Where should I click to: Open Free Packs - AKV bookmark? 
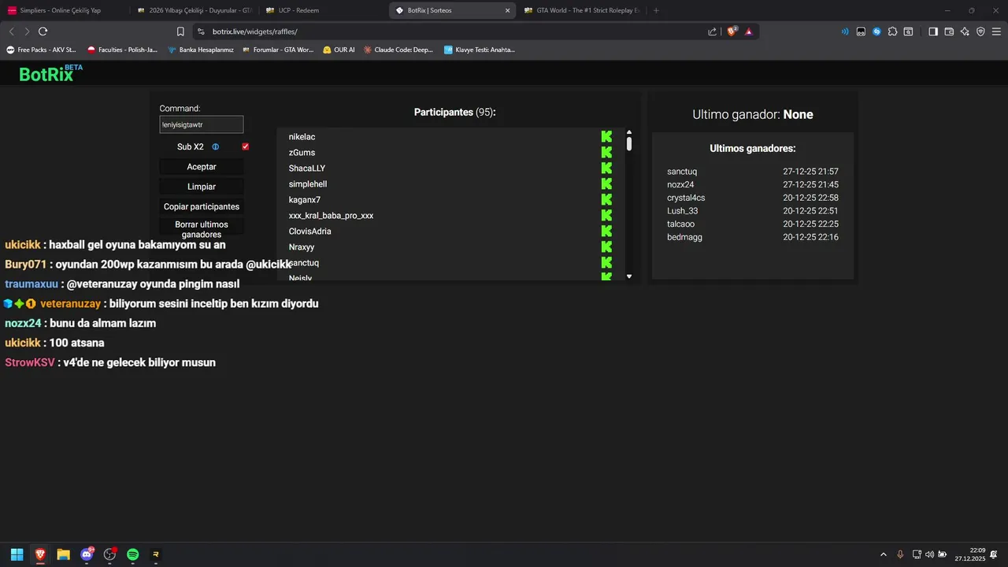click(42, 50)
